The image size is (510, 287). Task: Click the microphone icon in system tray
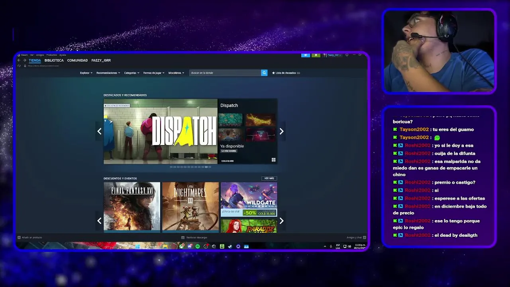pyautogui.click(x=331, y=246)
